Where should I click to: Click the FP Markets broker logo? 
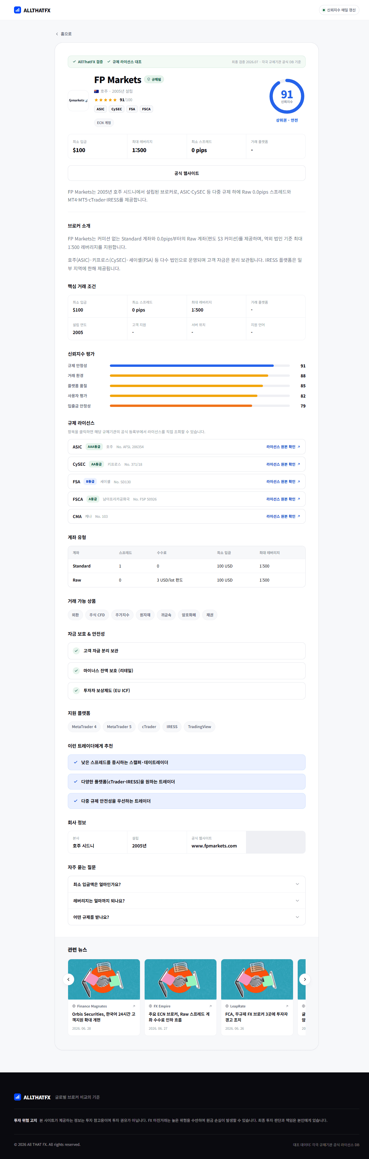click(x=78, y=100)
